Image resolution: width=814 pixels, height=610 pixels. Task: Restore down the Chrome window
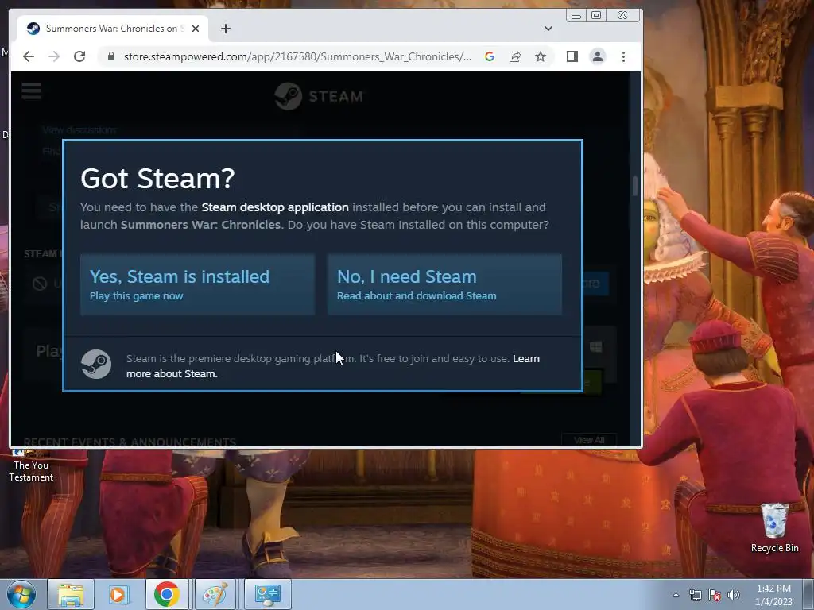point(596,16)
